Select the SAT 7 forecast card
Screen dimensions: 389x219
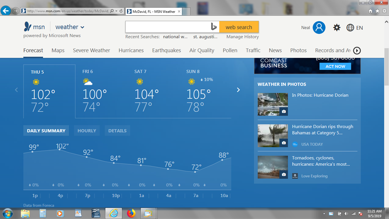[x=153, y=91]
